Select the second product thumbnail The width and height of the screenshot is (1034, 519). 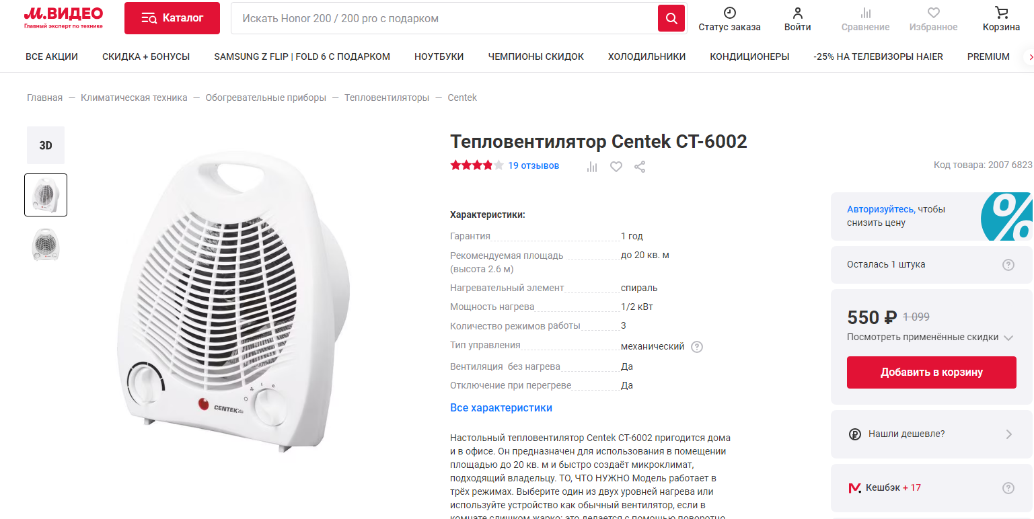(46, 245)
